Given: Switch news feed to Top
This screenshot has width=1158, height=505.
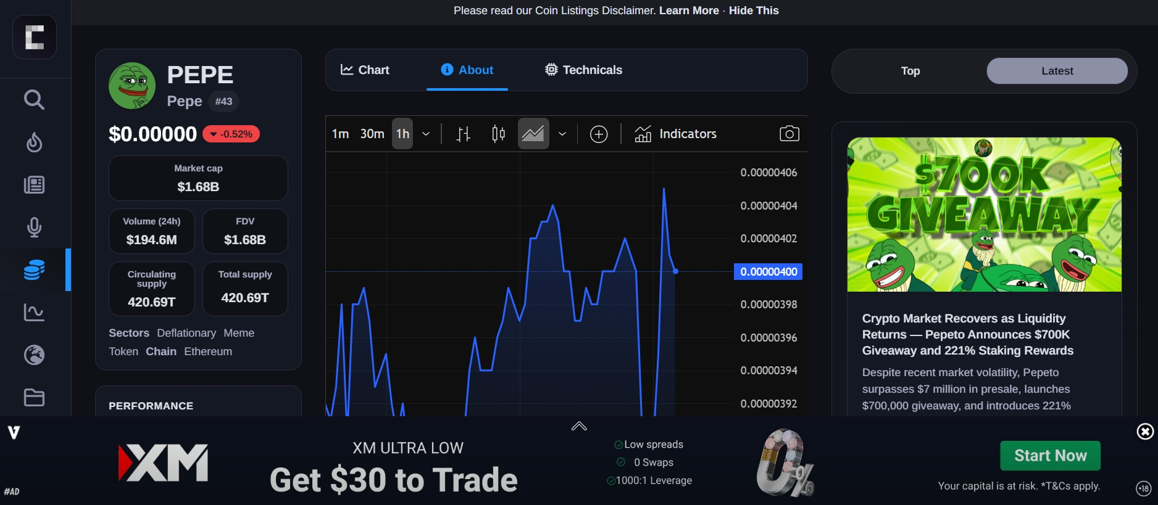Looking at the screenshot, I should [x=910, y=71].
